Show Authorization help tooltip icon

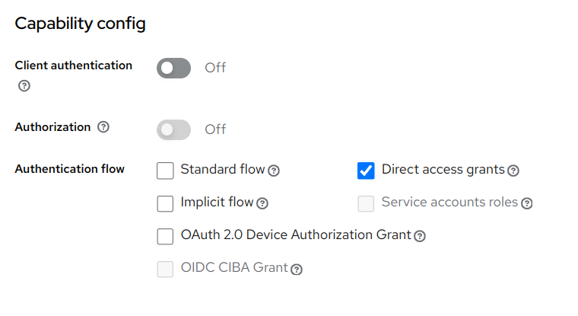coord(103,127)
